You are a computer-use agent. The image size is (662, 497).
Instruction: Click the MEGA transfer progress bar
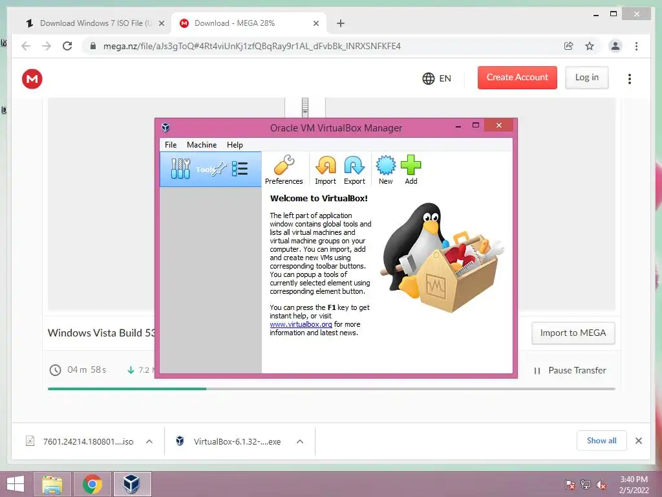pyautogui.click(x=332, y=389)
